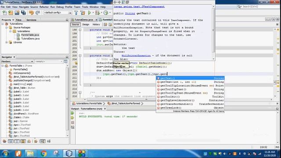This screenshot has width=281, height=158.
Task: Toggle Sort by Name button in Navigator
Action: [43, 141]
